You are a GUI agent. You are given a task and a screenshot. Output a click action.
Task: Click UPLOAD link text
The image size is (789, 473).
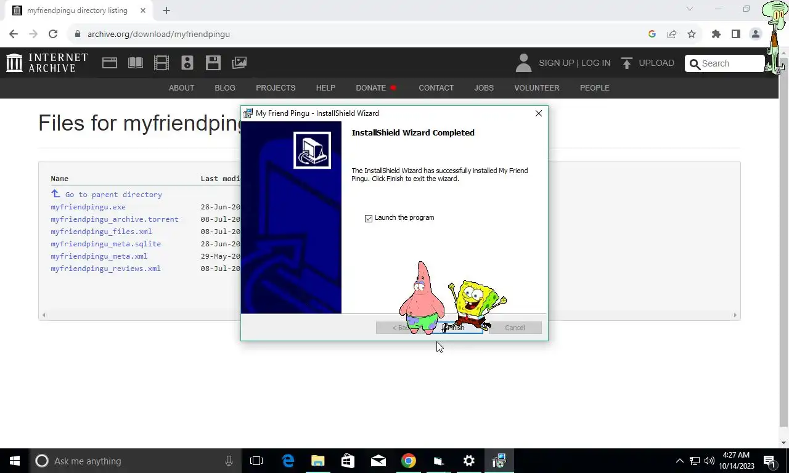656,63
